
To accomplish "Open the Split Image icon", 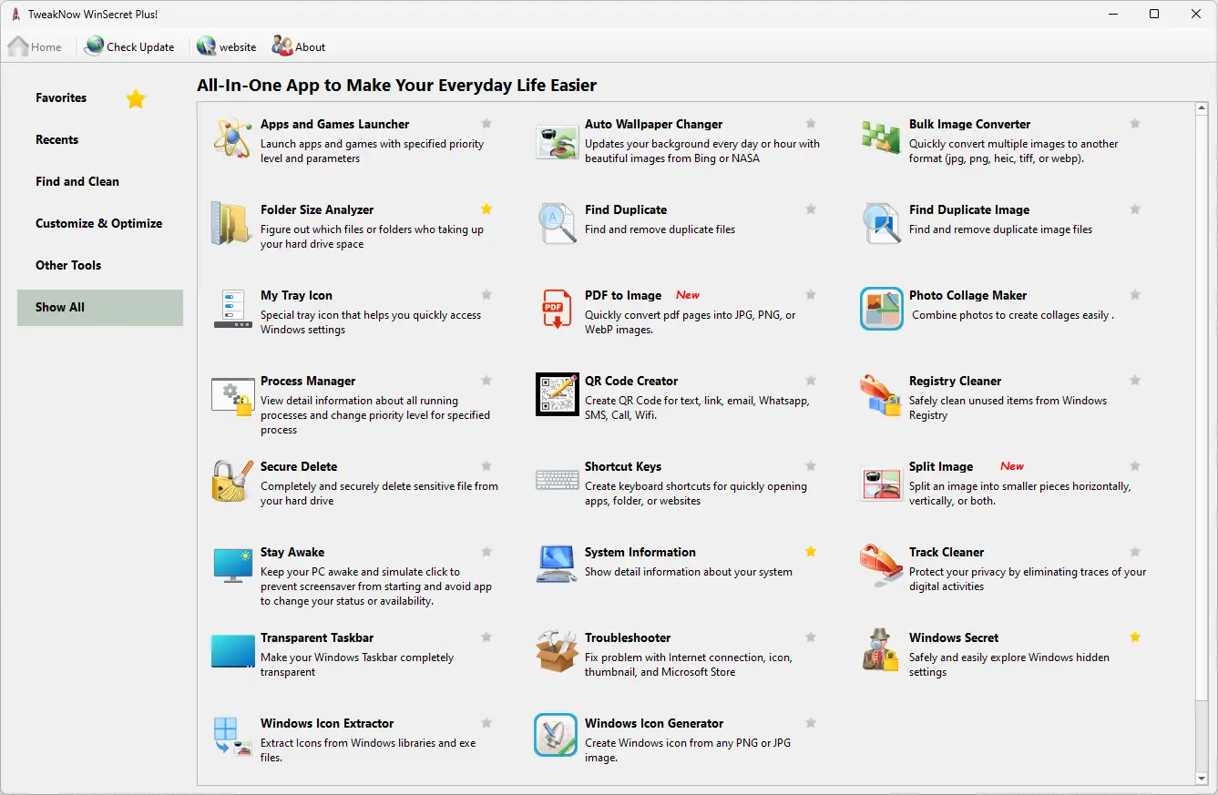I will (x=881, y=484).
